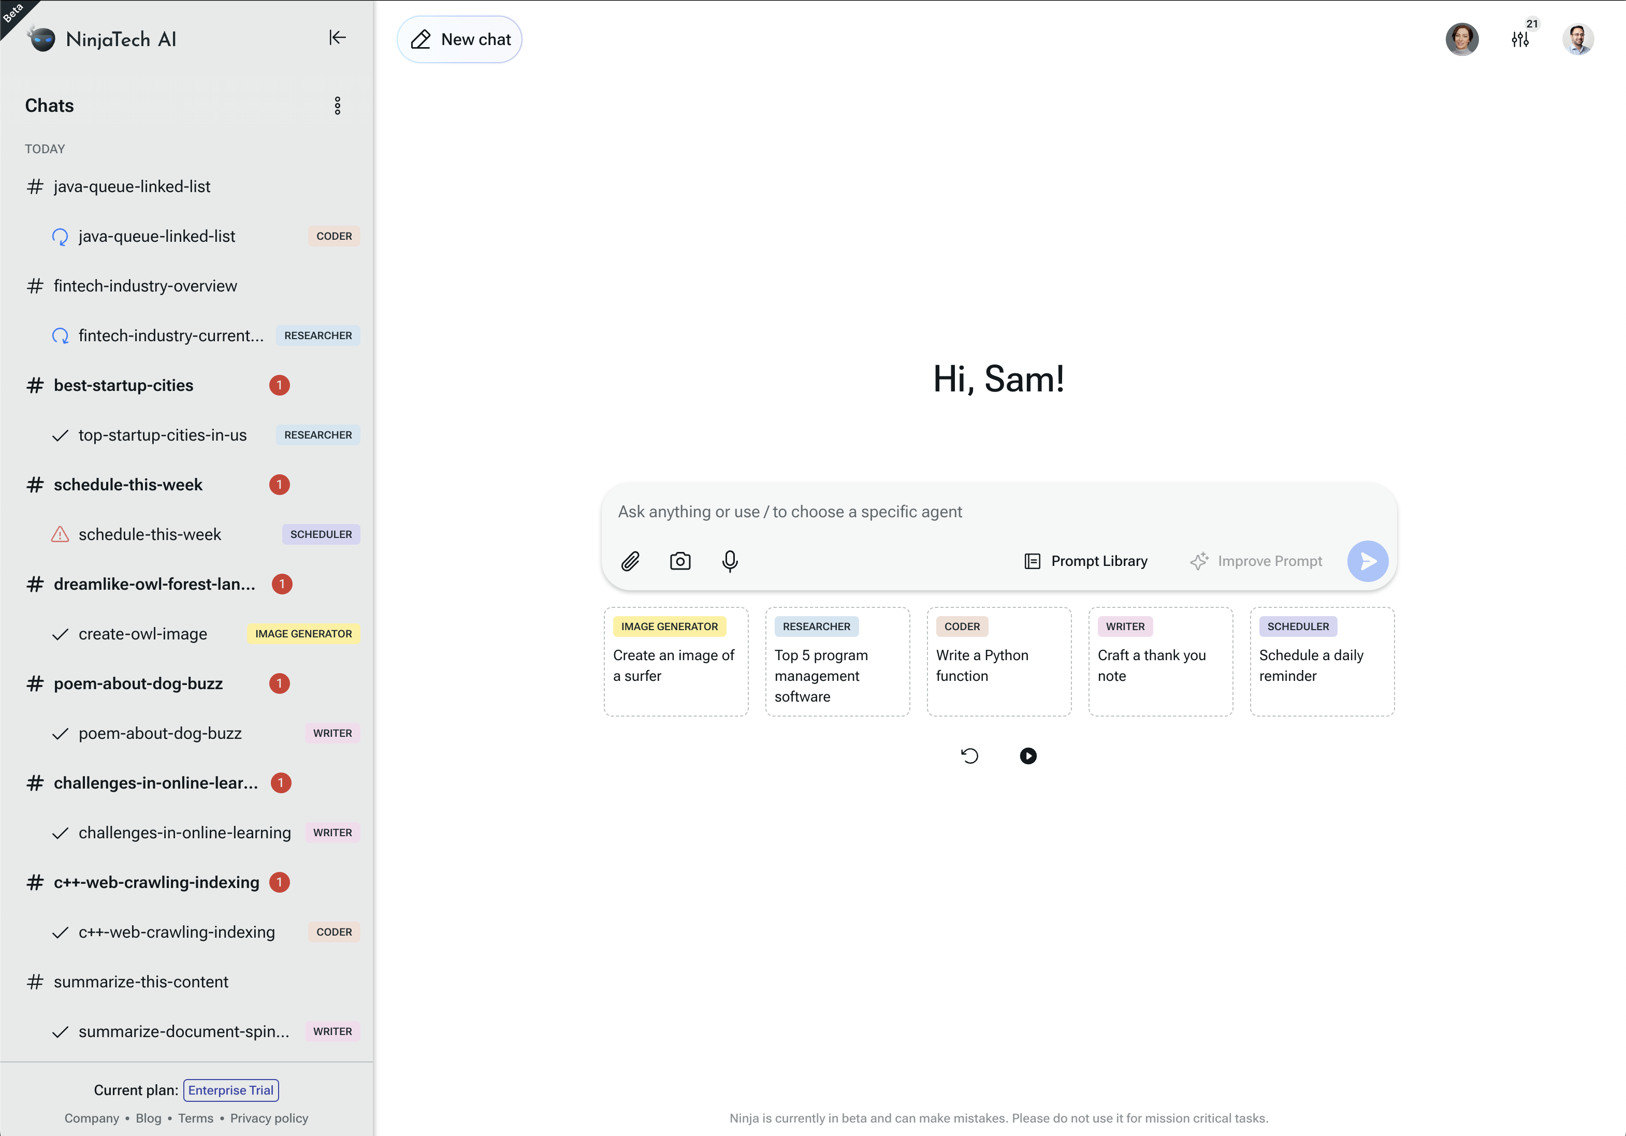Activate the microphone voice input icon

(x=730, y=561)
